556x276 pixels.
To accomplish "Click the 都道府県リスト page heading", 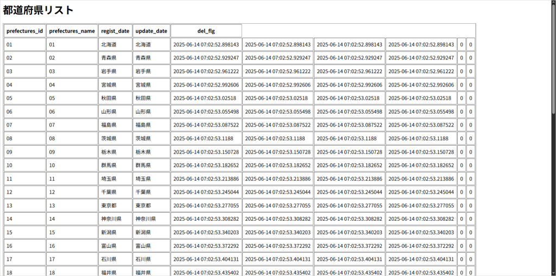I will [x=38, y=10].
